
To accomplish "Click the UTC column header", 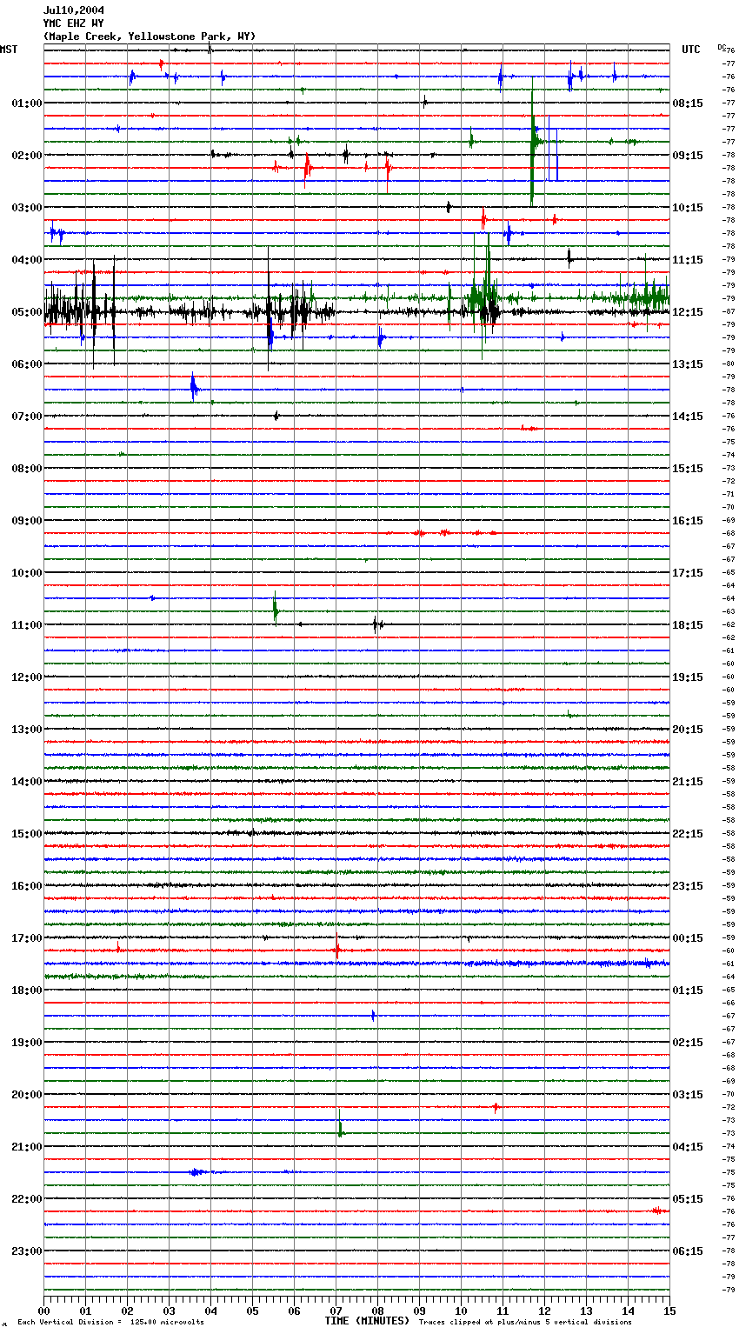I will pos(691,50).
